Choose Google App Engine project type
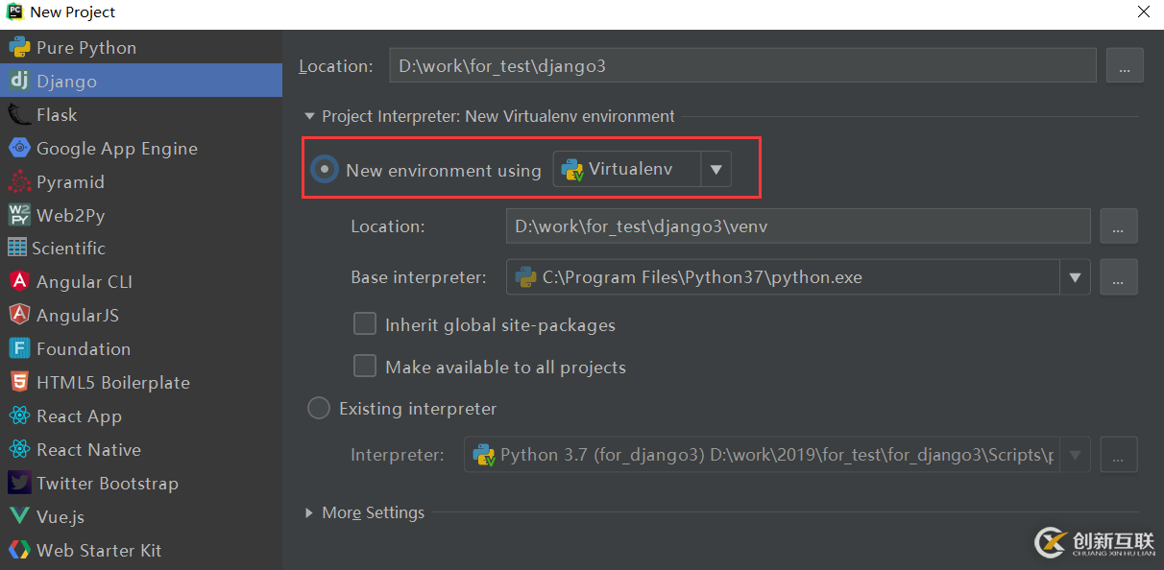Image resolution: width=1164 pixels, height=570 pixels. pyautogui.click(x=141, y=148)
